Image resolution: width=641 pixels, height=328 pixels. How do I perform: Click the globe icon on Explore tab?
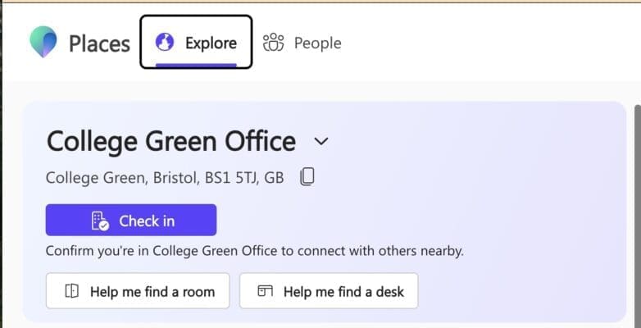tap(165, 43)
